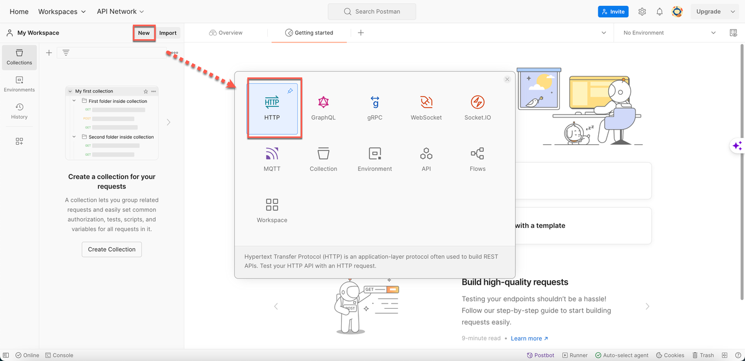
Task: Open the collections filter icon
Action: tap(66, 53)
